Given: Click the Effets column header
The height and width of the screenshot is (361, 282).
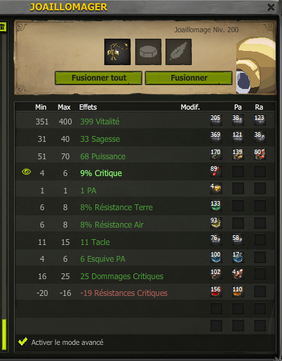Looking at the screenshot, I should (88, 107).
